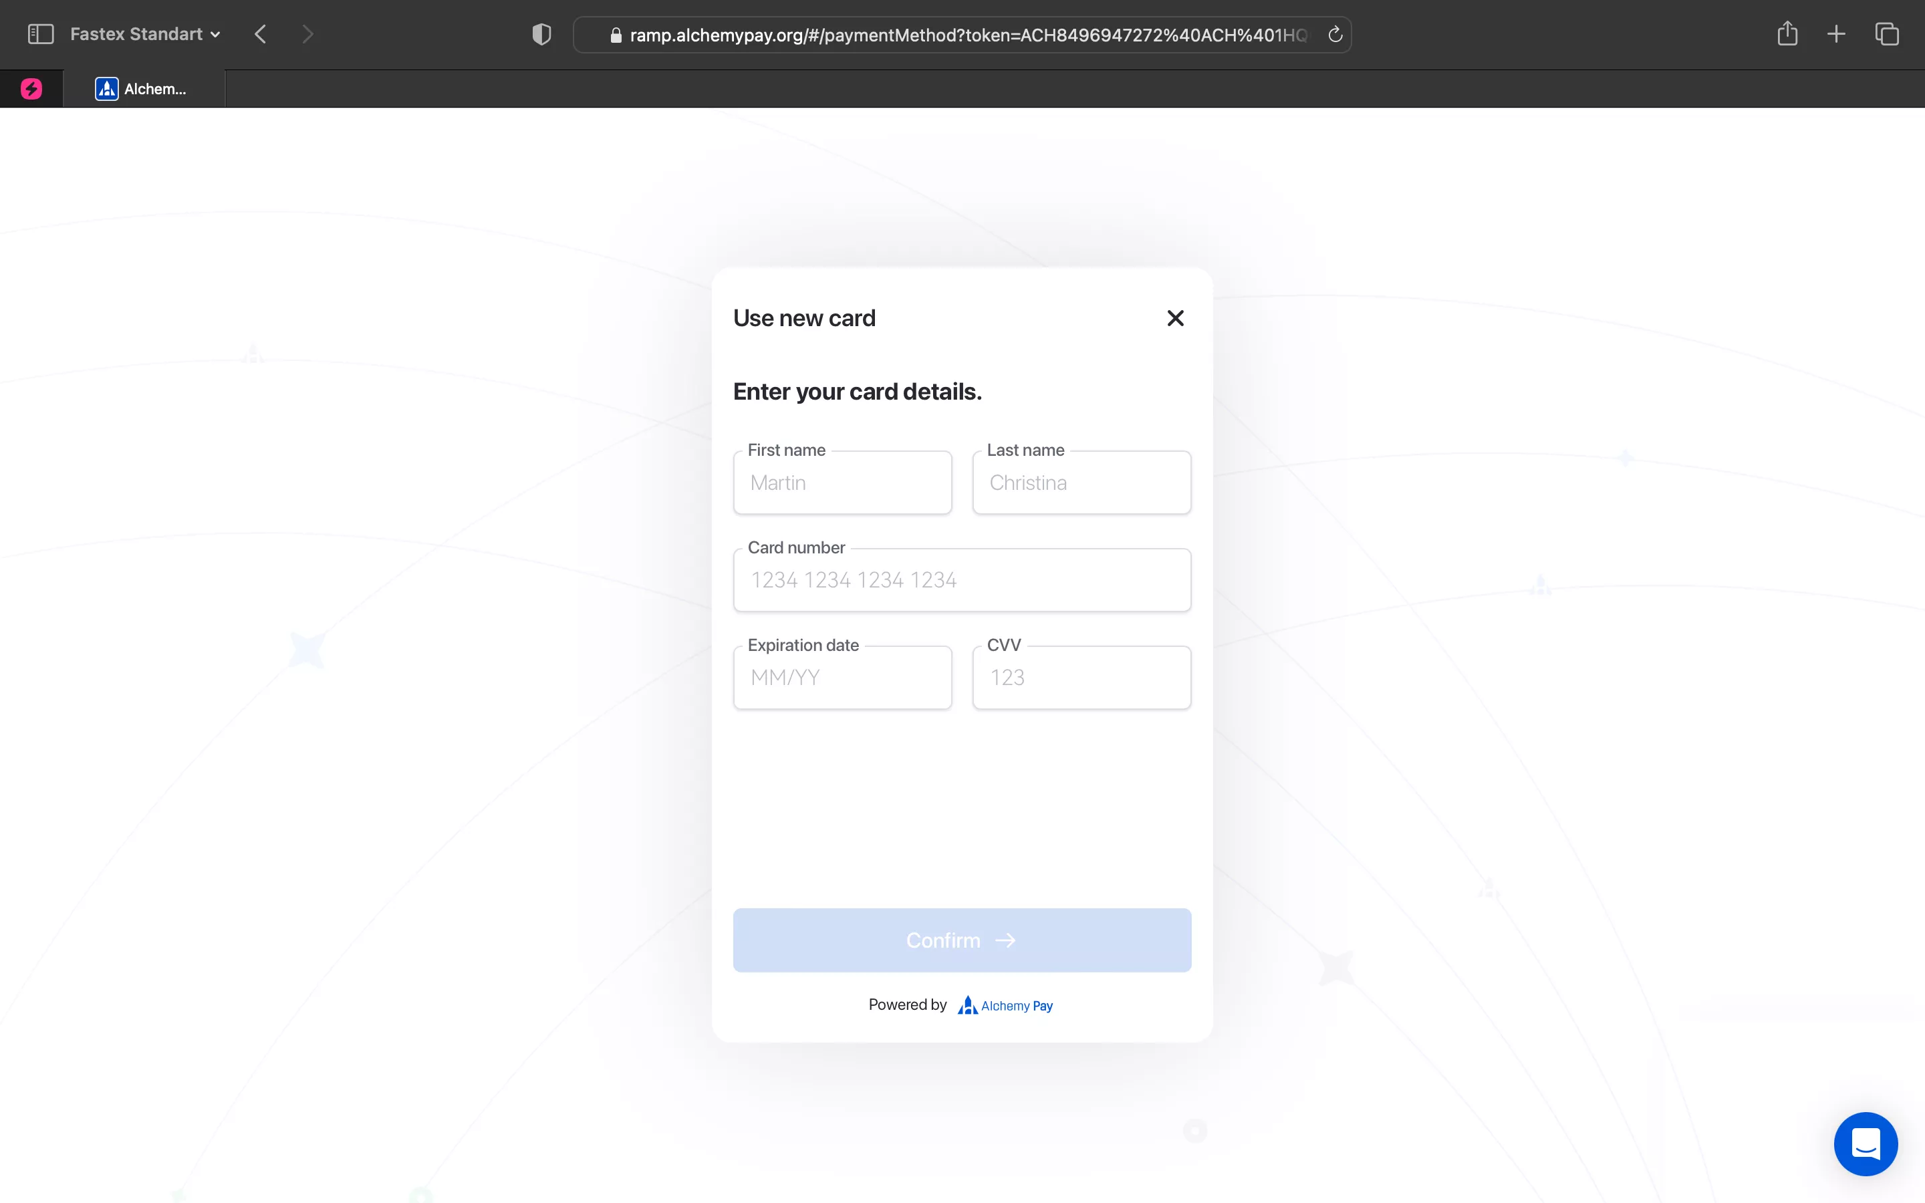This screenshot has height=1203, width=1925.
Task: Click the Confirm button to proceed
Action: pyautogui.click(x=962, y=940)
